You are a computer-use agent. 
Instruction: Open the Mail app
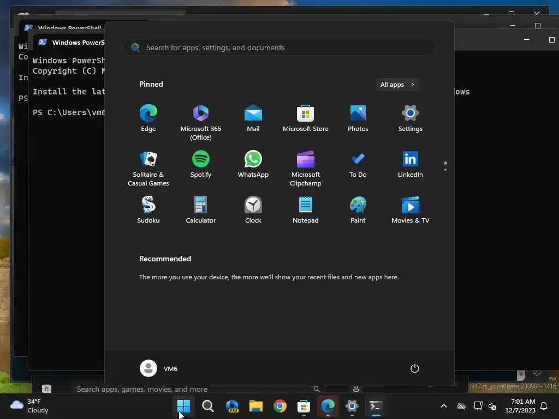(x=253, y=119)
